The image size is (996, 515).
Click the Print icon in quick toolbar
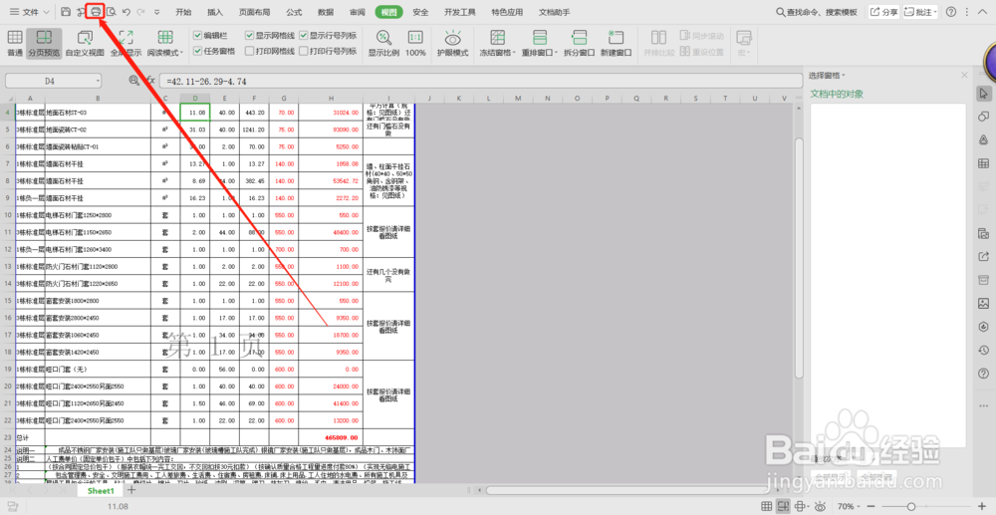(x=96, y=11)
